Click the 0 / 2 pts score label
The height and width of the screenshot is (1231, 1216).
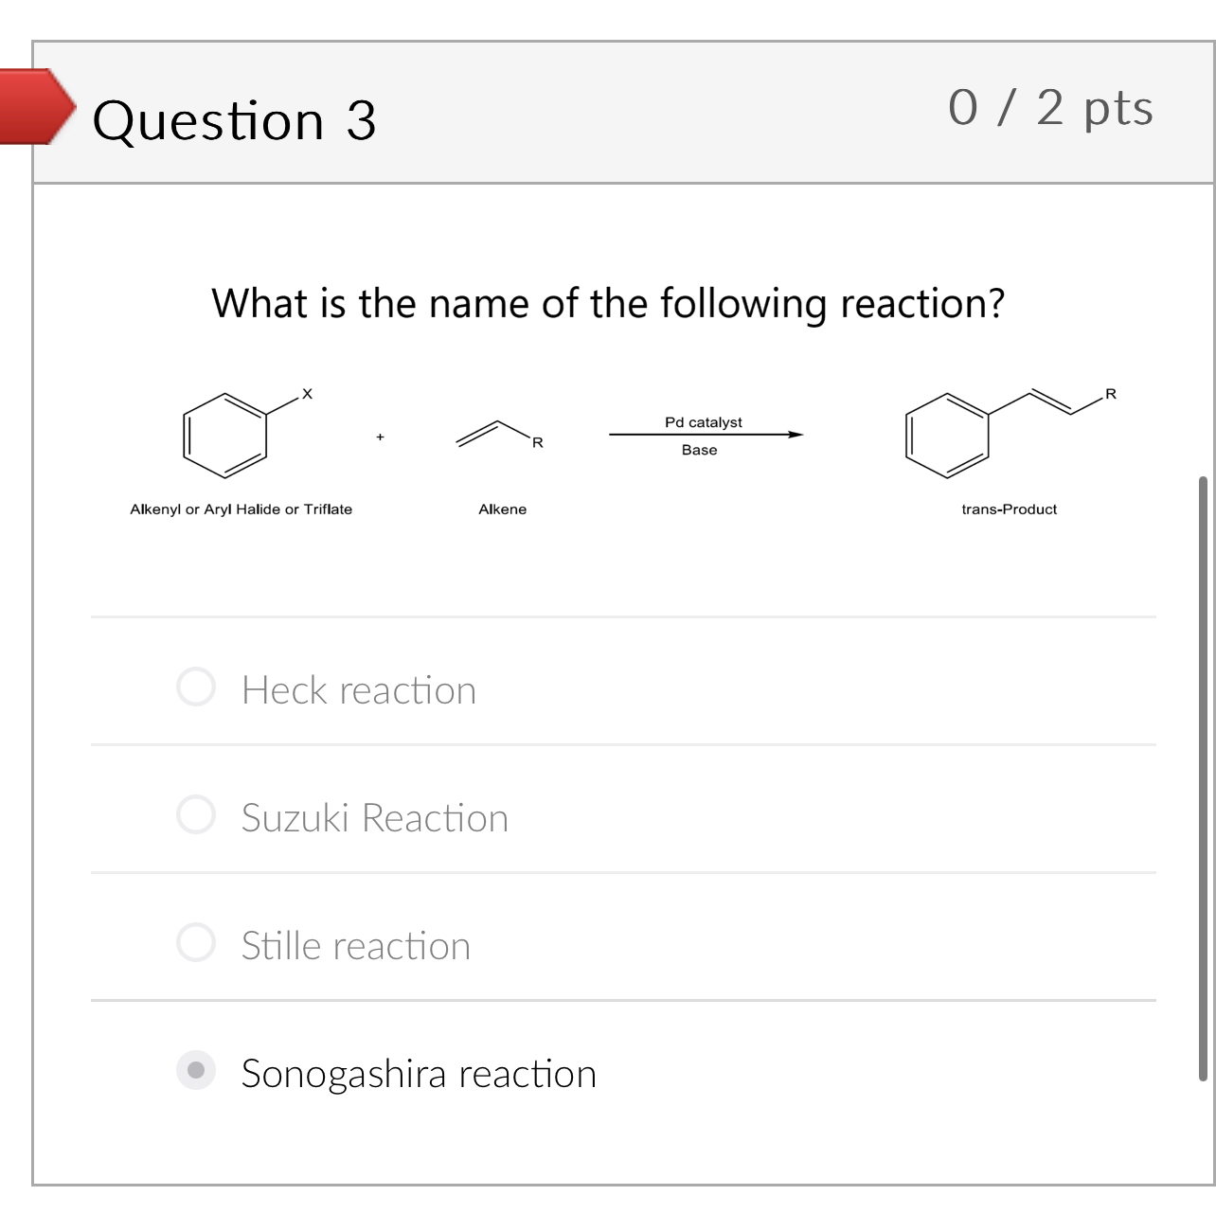[1051, 109]
